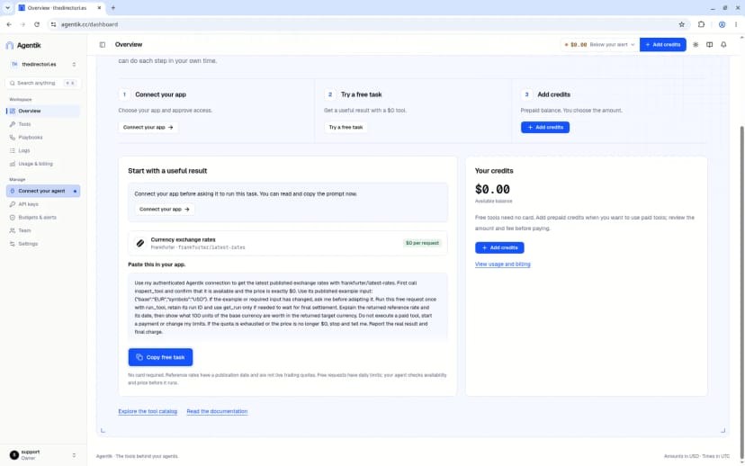Open Chrome three-dot menu

click(x=736, y=24)
